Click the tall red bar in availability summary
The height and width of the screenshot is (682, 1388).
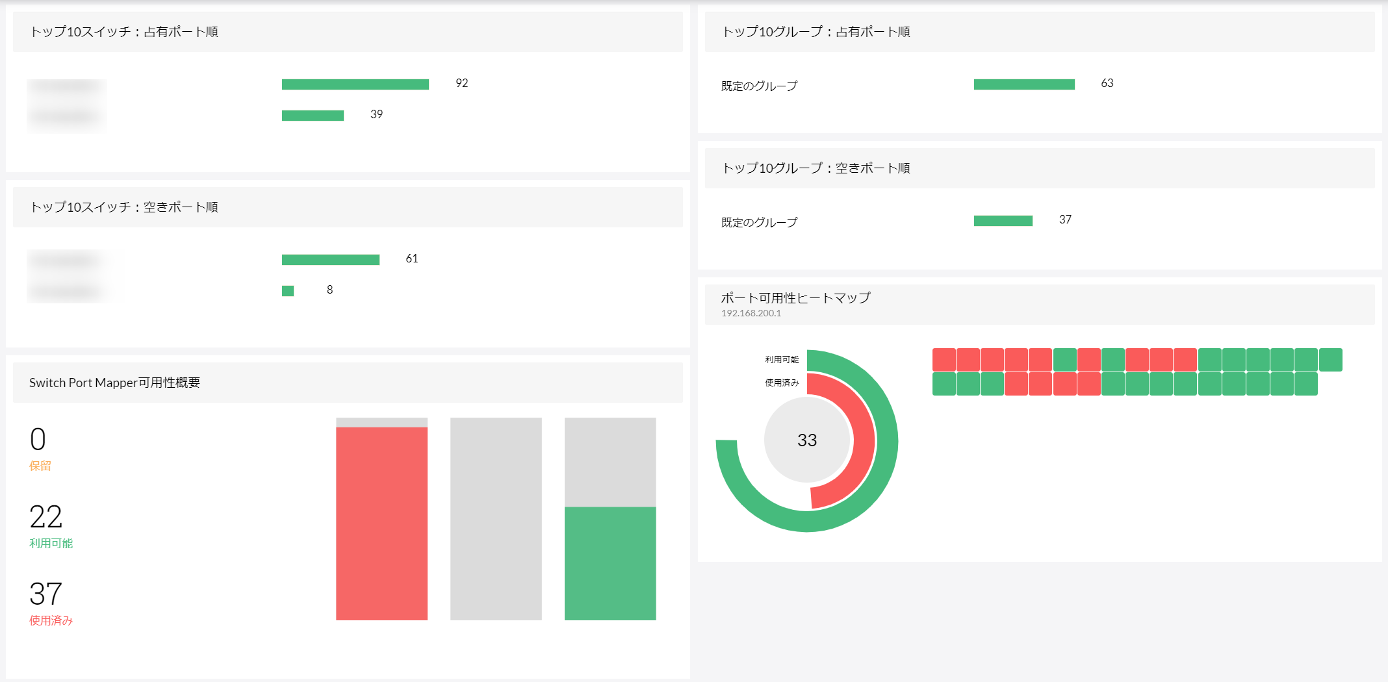click(381, 523)
